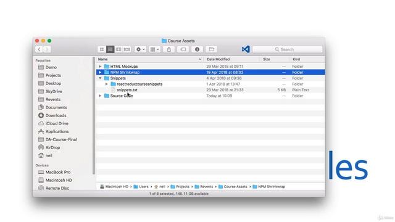Switch to column view
The image size is (395, 222).
click(118, 49)
